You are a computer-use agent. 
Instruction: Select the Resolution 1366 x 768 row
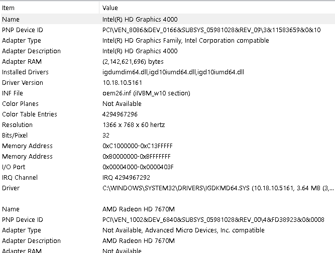168,124
